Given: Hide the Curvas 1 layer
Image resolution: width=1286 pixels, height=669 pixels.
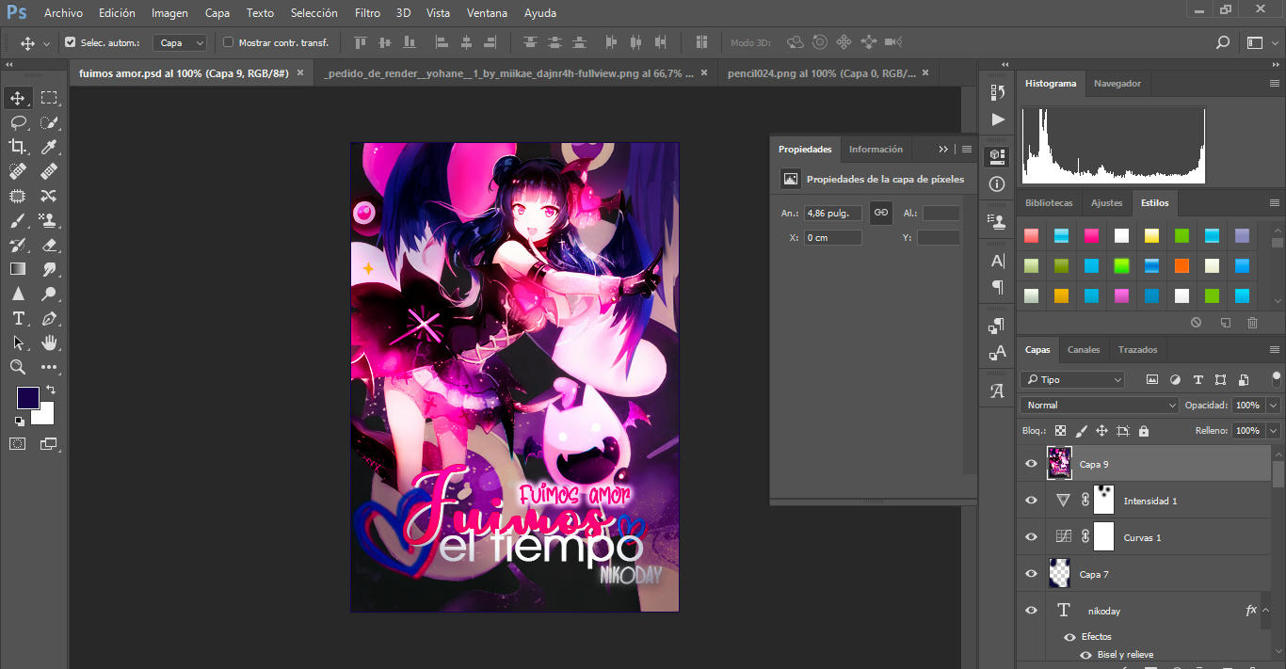Looking at the screenshot, I should tap(1031, 537).
